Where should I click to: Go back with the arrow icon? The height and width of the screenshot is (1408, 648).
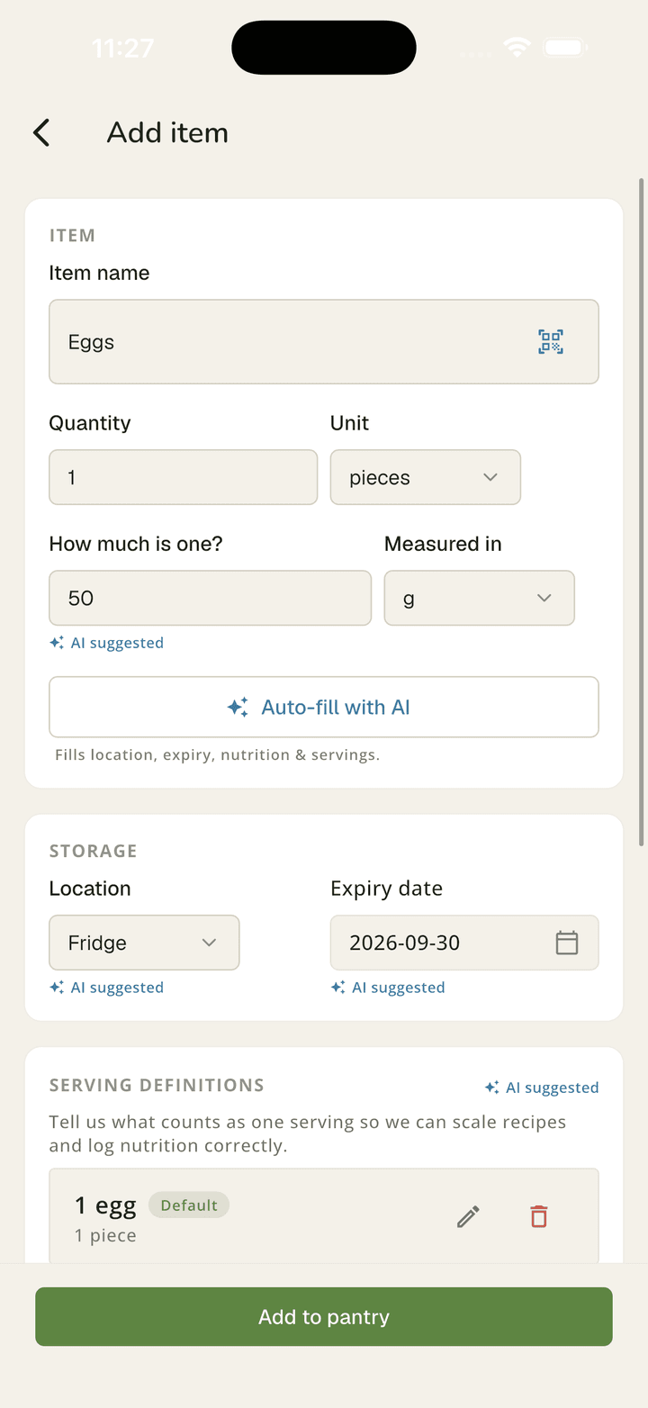[x=41, y=132]
